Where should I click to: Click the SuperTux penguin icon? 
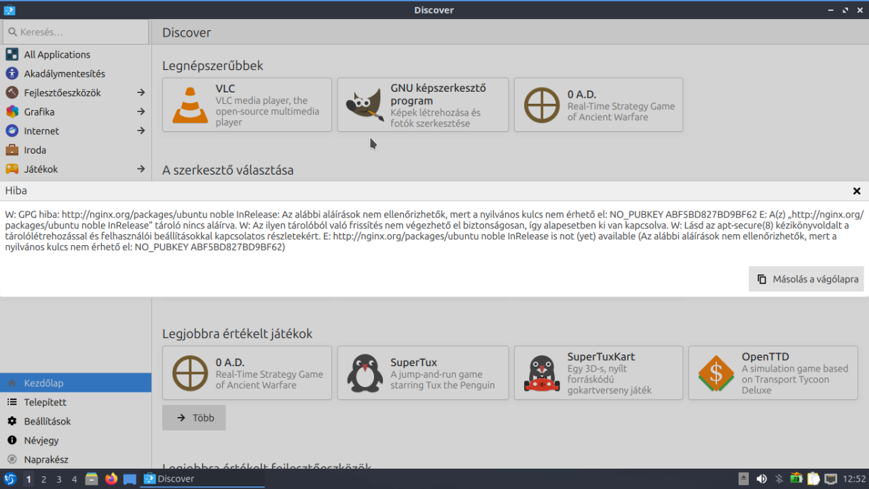pyautogui.click(x=365, y=373)
